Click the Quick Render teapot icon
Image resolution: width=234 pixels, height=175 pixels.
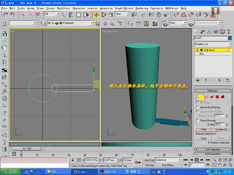191,24
